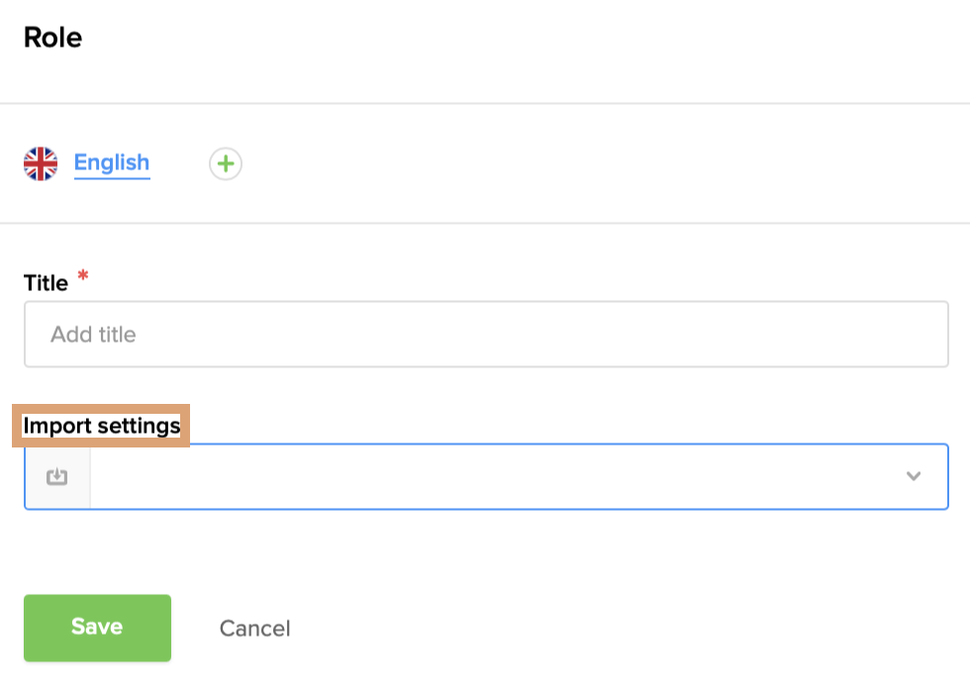This screenshot has width=970, height=693.
Task: Click the Title field label
Action: 46,283
